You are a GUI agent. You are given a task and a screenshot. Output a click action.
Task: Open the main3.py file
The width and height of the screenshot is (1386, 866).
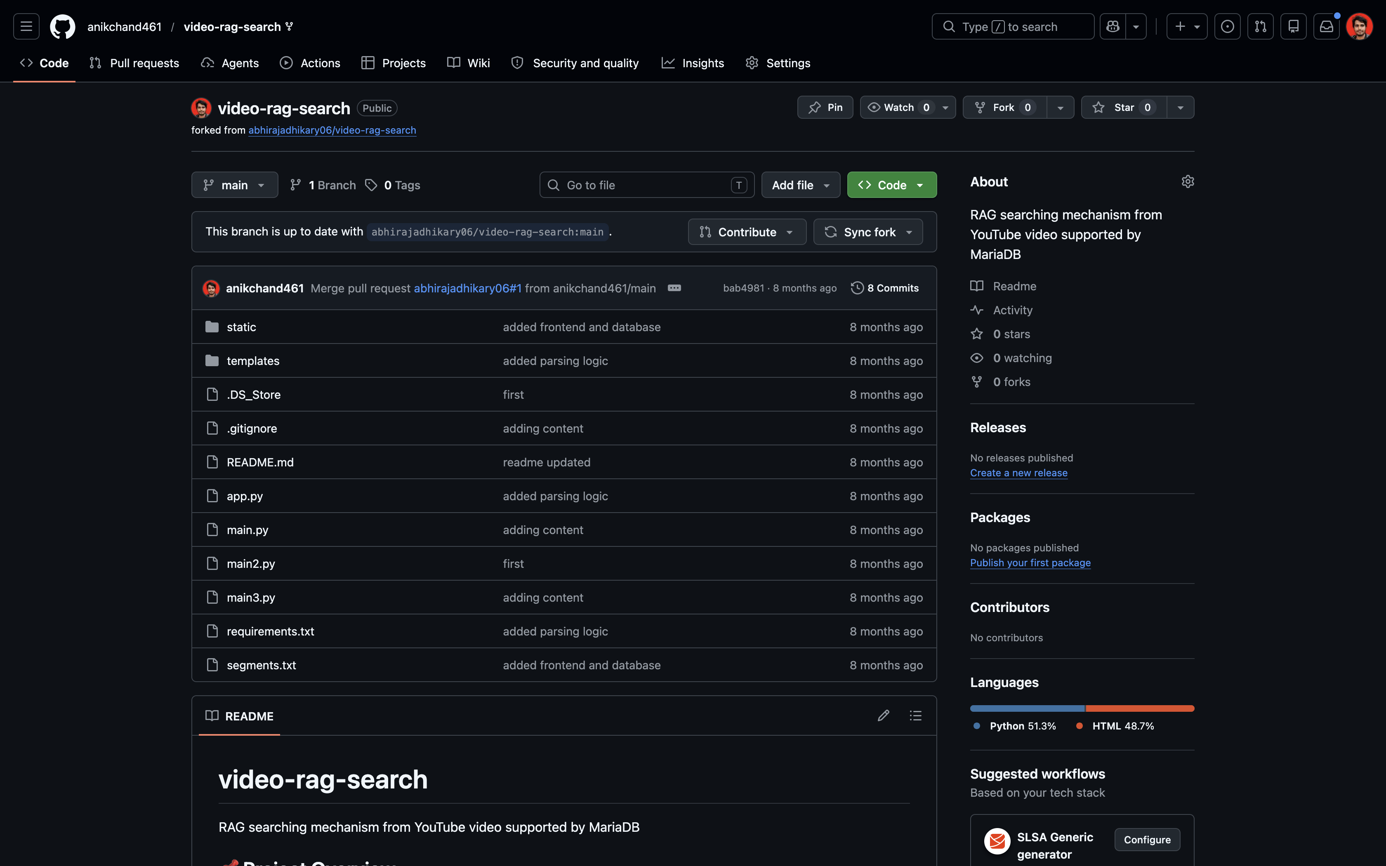(251, 598)
